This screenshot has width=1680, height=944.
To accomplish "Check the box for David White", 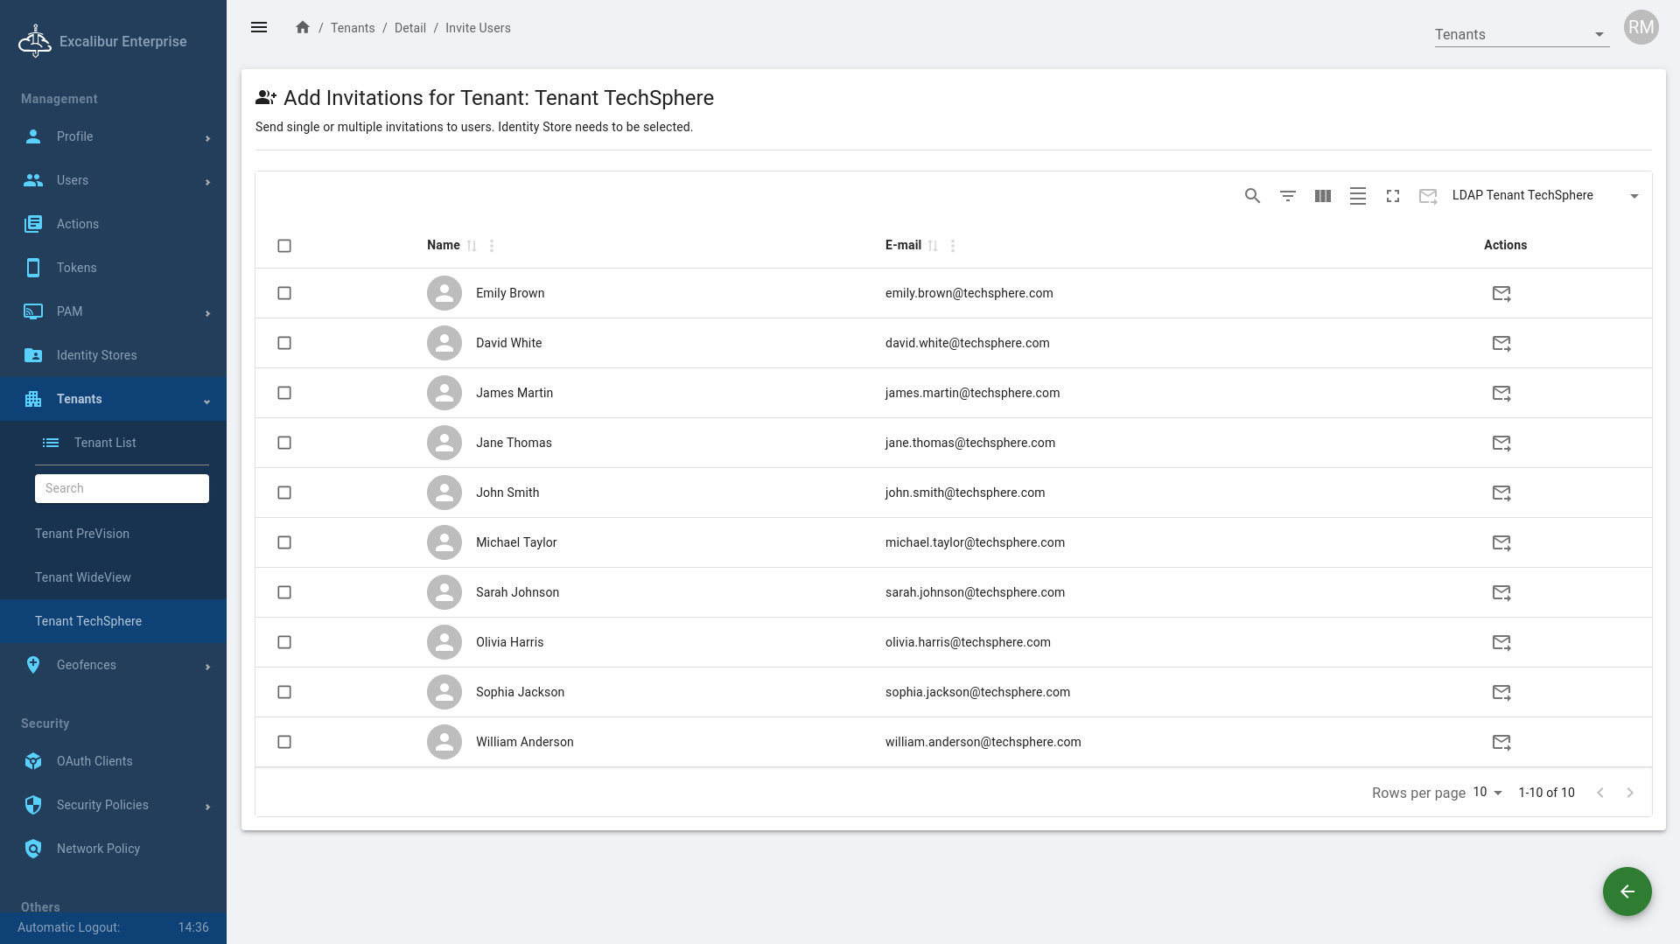I will point(284,343).
